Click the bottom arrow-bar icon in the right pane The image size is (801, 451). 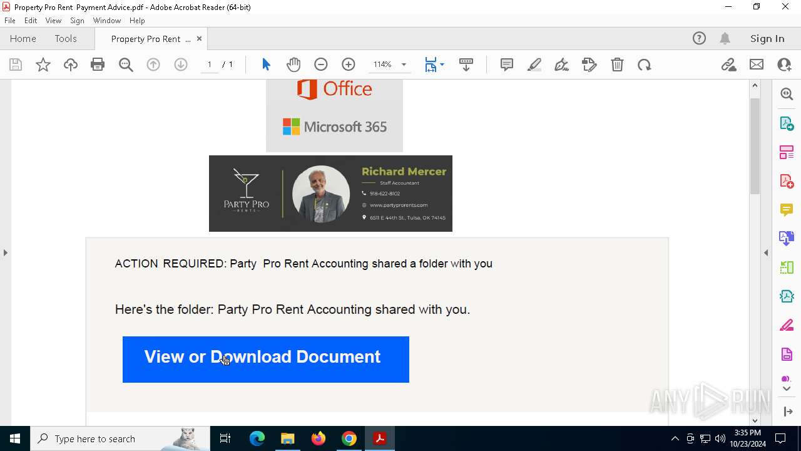click(787, 412)
